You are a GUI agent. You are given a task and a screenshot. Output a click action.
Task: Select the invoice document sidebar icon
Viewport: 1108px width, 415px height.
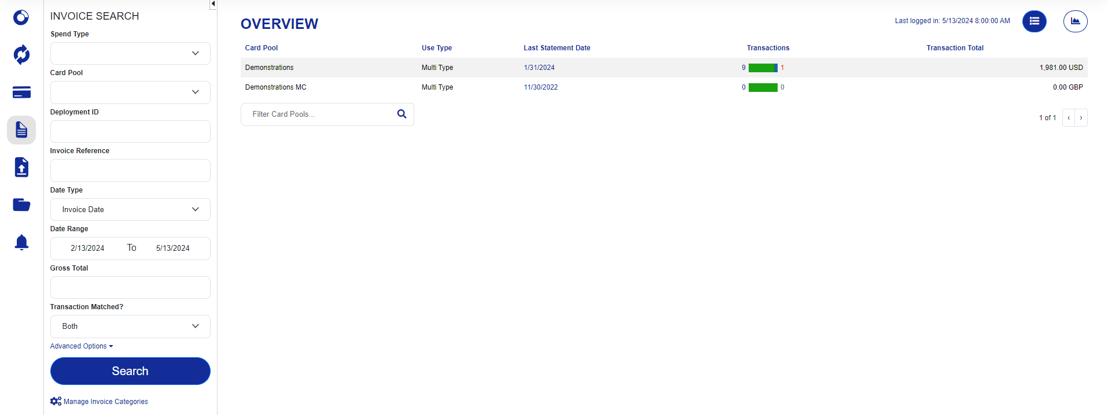21,130
